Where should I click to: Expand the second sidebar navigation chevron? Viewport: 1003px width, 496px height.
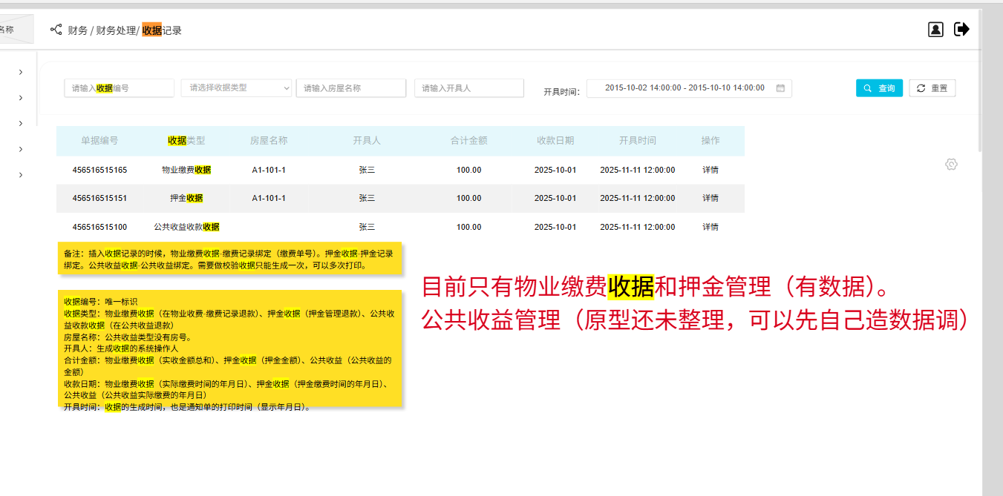(x=20, y=98)
